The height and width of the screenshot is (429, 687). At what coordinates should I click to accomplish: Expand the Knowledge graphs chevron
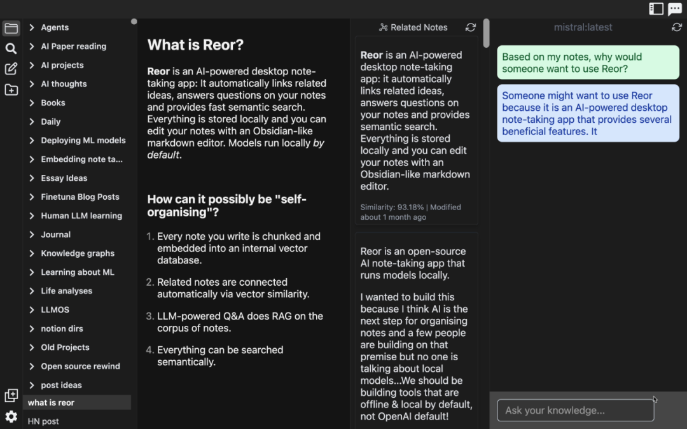pyautogui.click(x=32, y=253)
